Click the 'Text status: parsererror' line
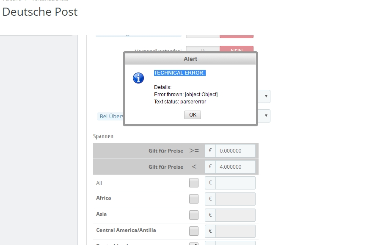 click(180, 102)
